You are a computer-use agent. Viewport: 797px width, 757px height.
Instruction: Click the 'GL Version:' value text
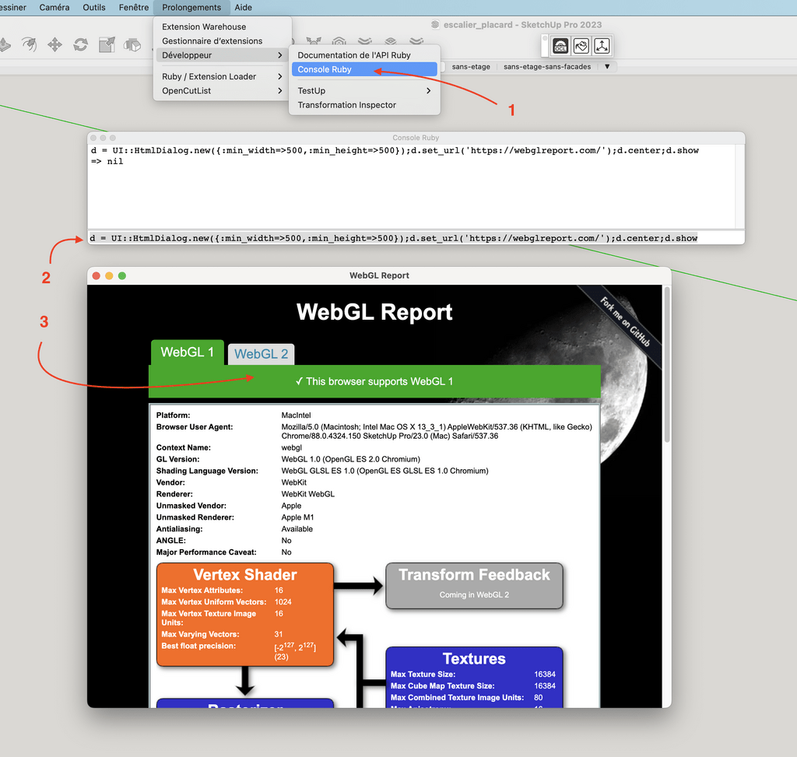tap(351, 459)
